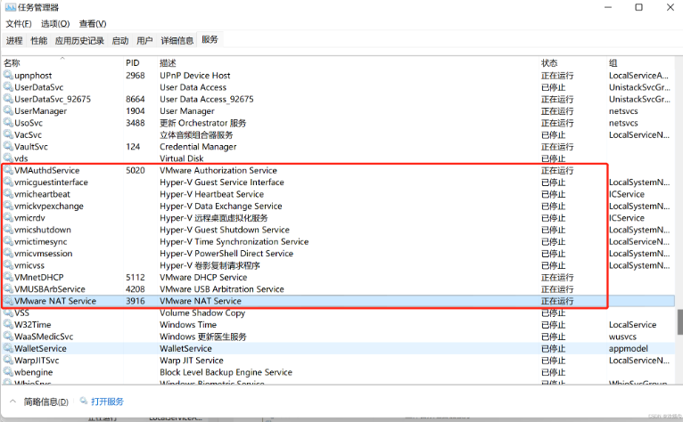Click the service icon next to VMware NAT Service

[8, 301]
